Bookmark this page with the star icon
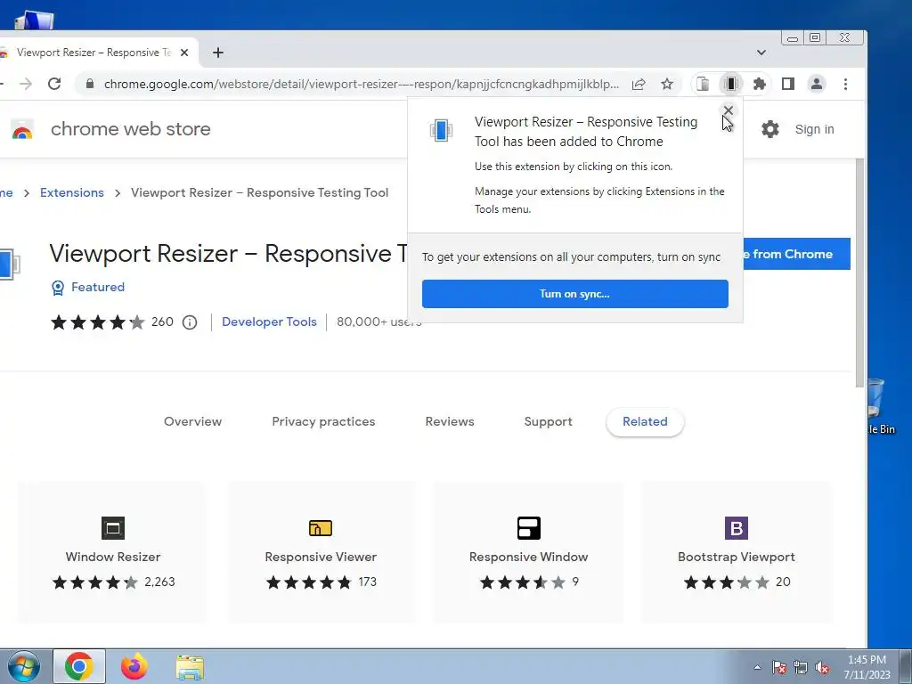The image size is (912, 684). 667,84
